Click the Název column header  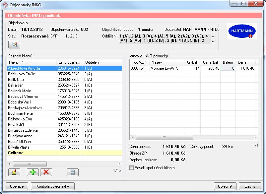pyautogui.click(x=166, y=62)
